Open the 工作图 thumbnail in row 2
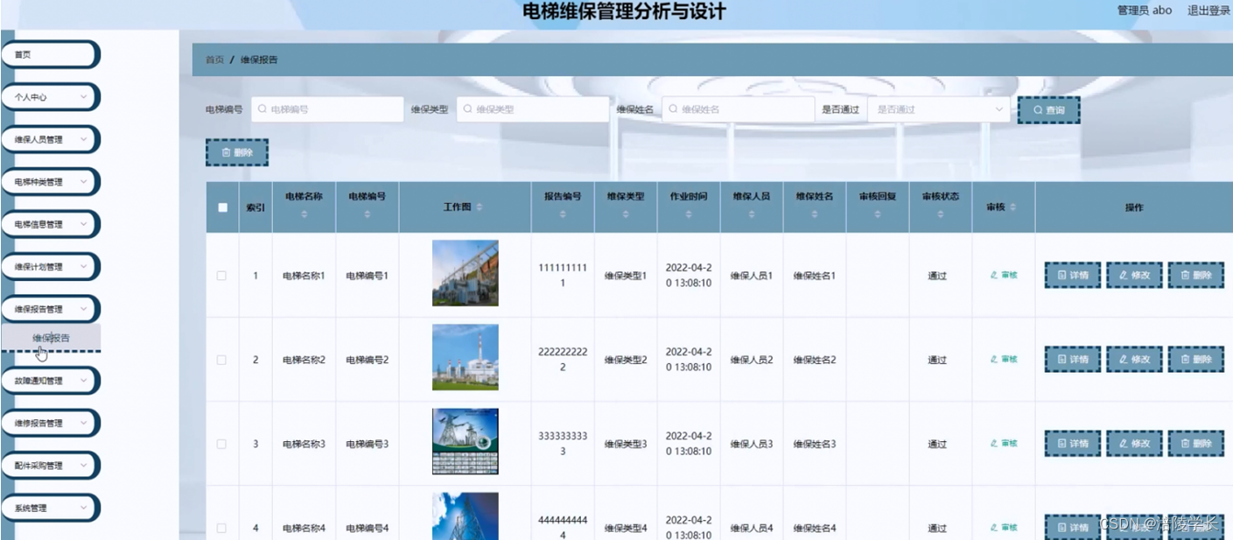This screenshot has width=1233, height=540. (466, 357)
